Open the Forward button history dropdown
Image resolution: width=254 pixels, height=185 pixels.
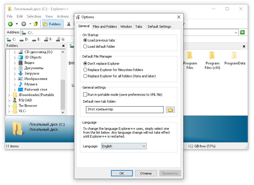(30, 24)
